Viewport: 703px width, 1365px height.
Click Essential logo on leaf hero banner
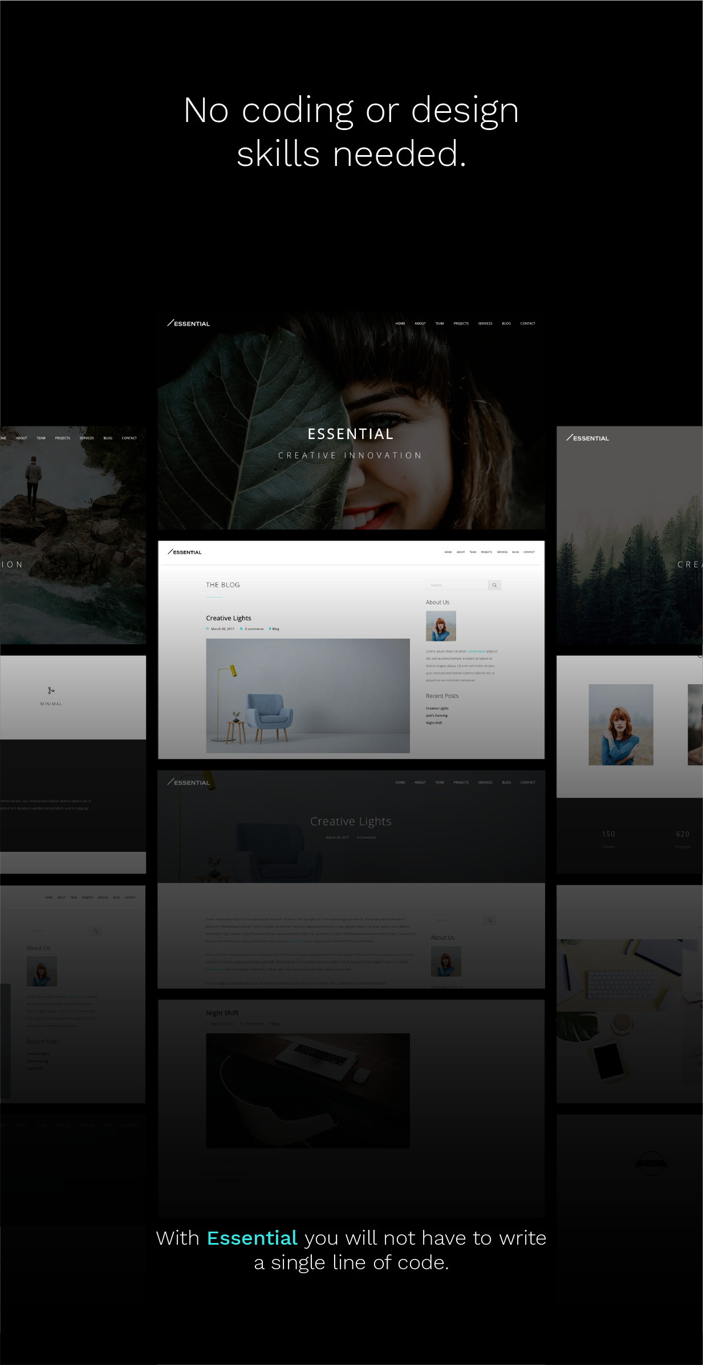[x=189, y=323]
